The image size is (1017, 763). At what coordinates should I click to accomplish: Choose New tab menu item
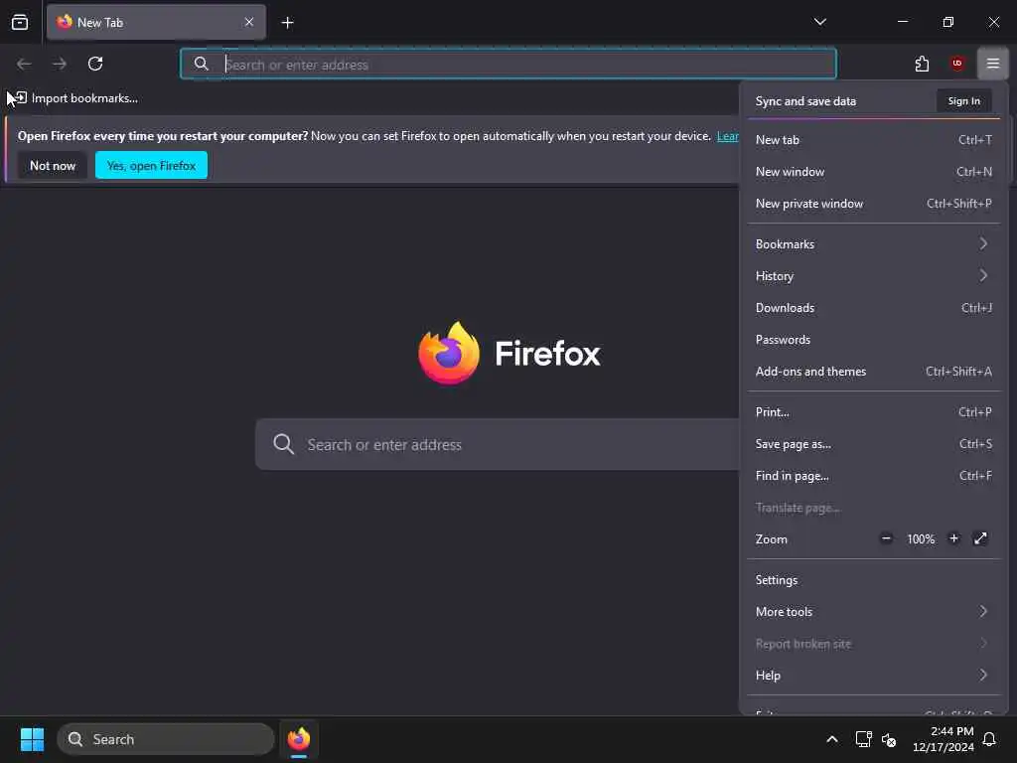tap(873, 139)
